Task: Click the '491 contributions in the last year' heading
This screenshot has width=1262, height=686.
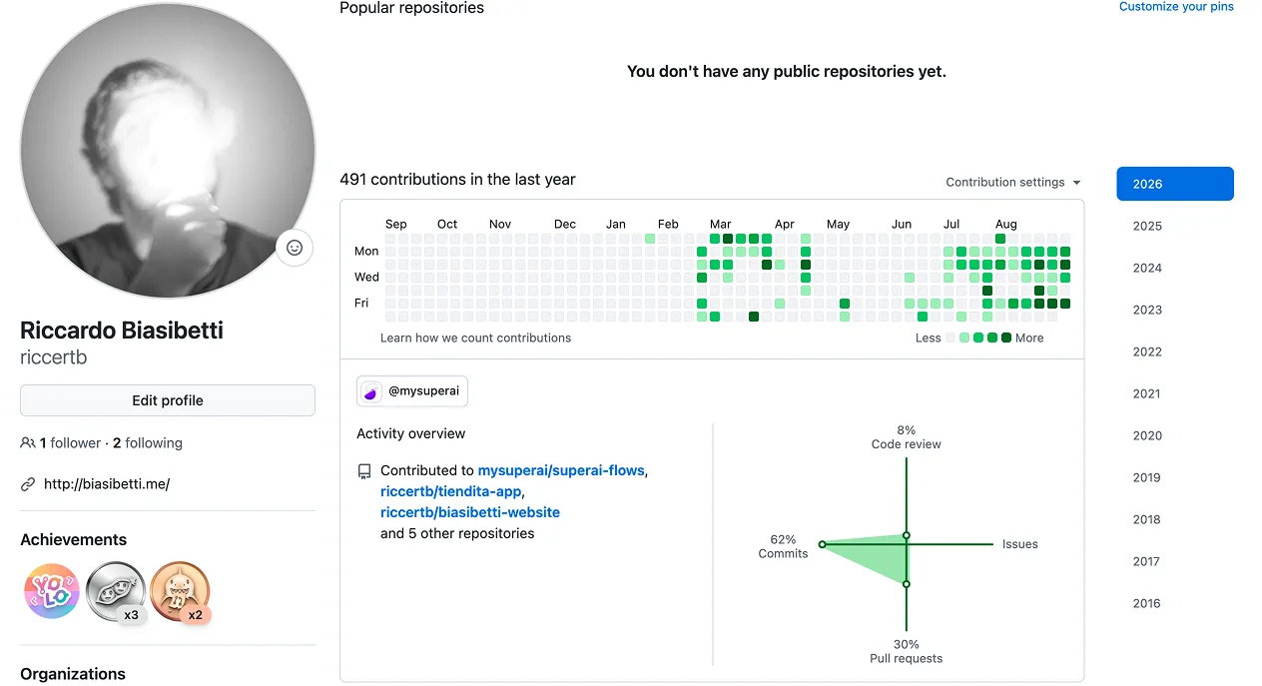Action: pos(457,180)
